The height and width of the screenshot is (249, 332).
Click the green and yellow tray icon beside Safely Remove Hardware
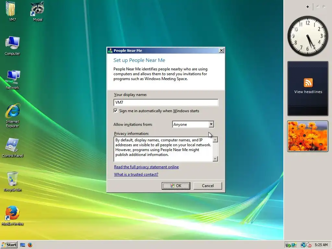tap(294, 245)
